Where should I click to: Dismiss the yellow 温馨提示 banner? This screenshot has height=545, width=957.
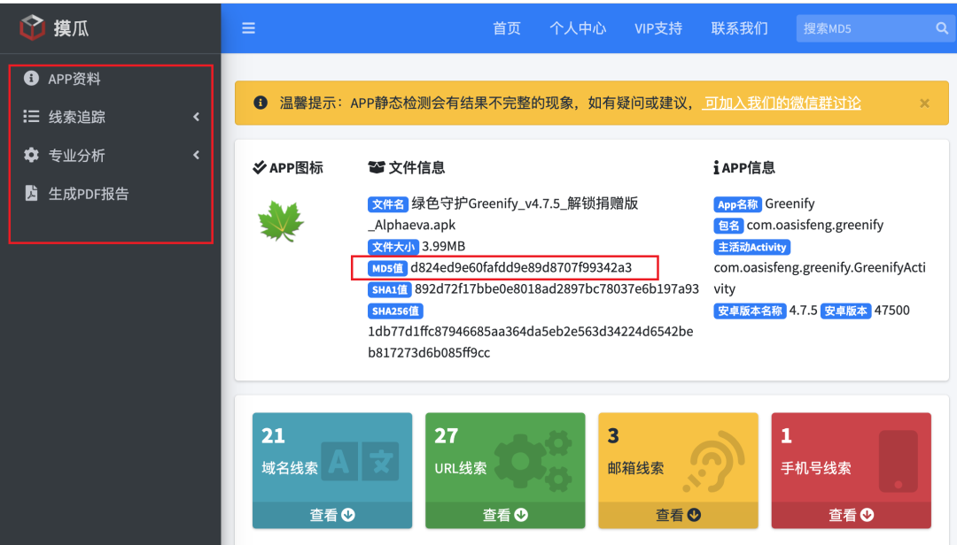924,103
